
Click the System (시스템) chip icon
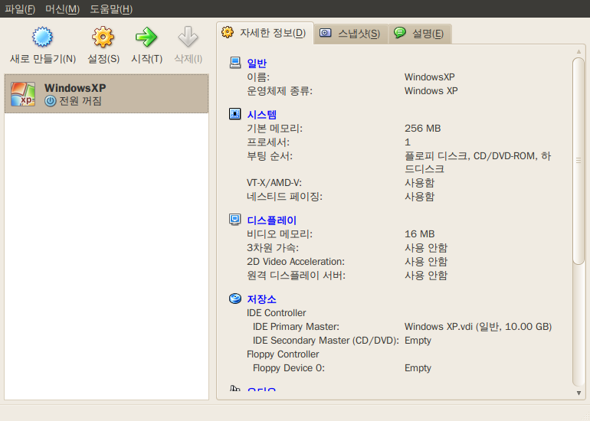[x=235, y=114]
